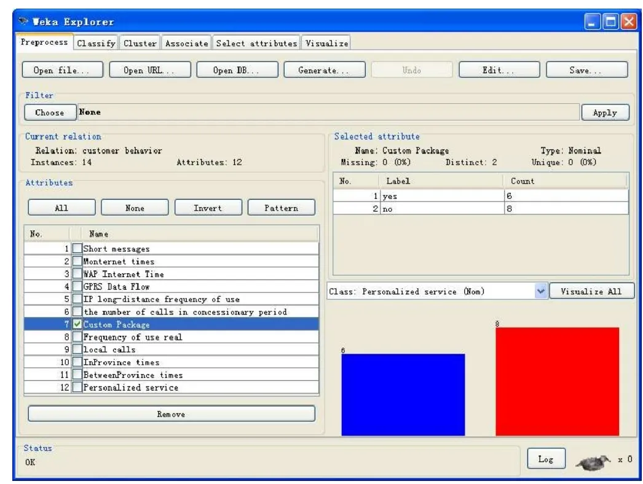Click the Remove attributes button

point(171,414)
